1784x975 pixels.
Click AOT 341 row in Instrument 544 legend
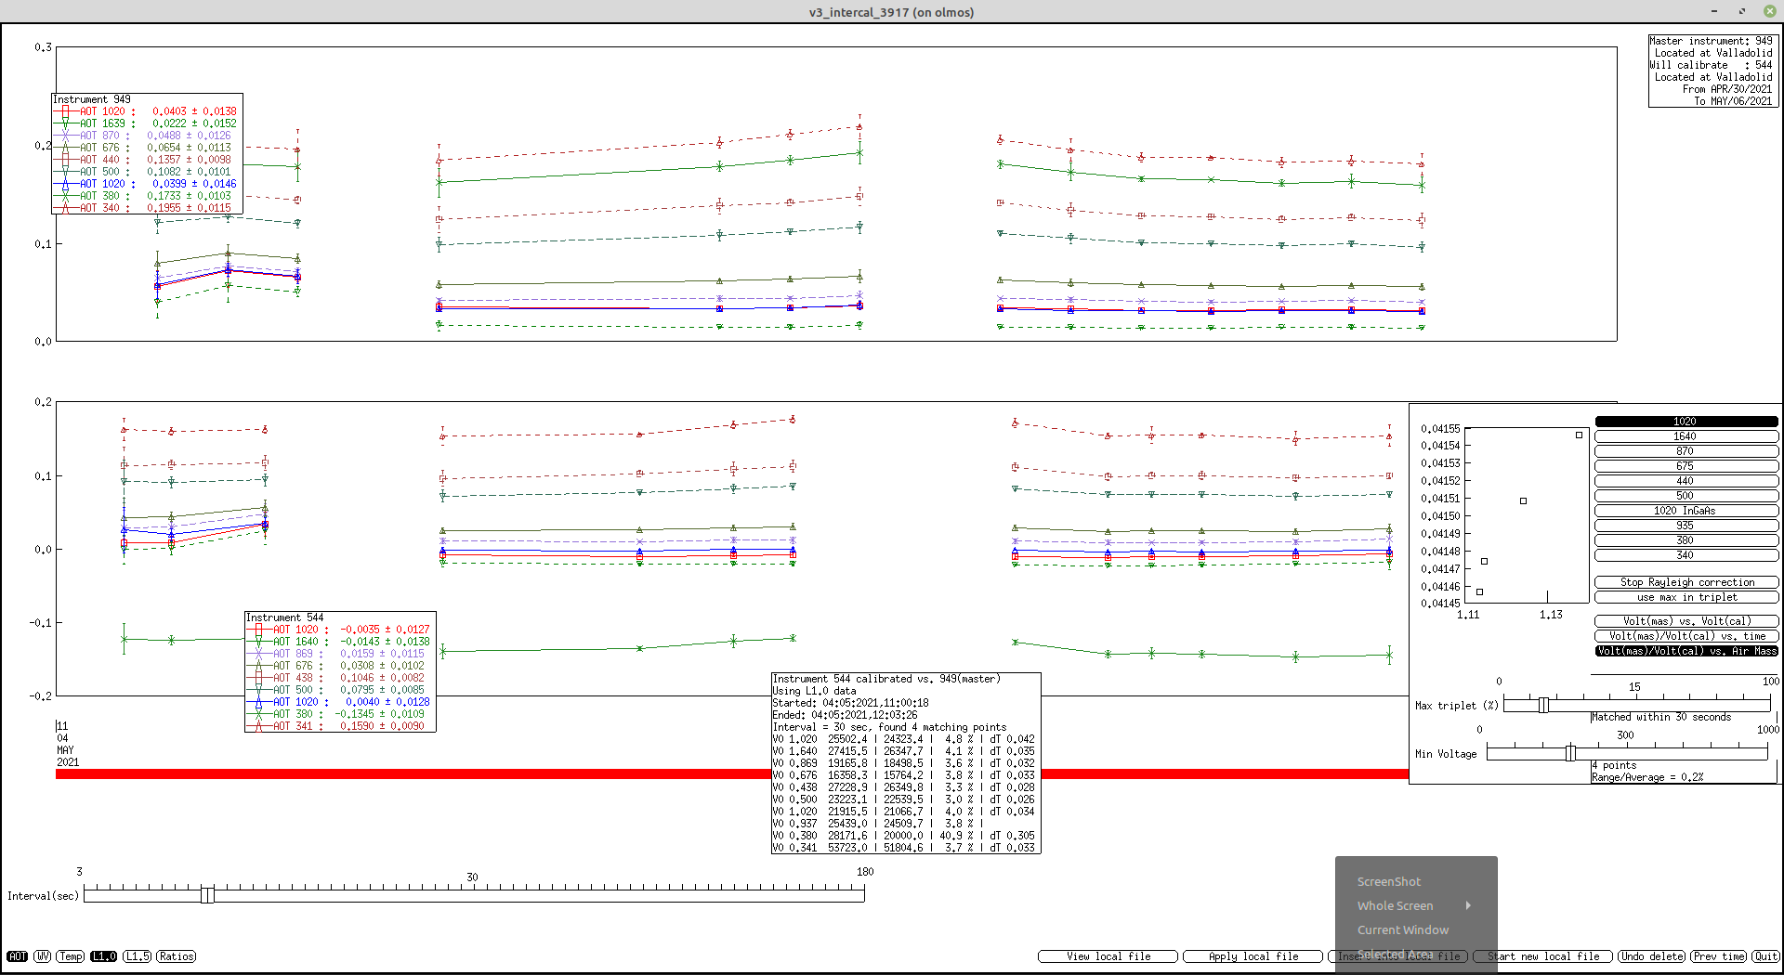click(x=339, y=726)
